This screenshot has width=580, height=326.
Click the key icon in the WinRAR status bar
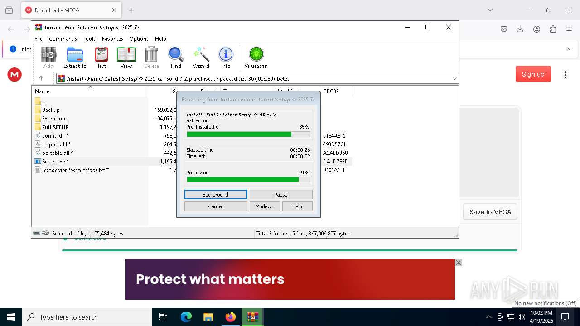point(45,233)
